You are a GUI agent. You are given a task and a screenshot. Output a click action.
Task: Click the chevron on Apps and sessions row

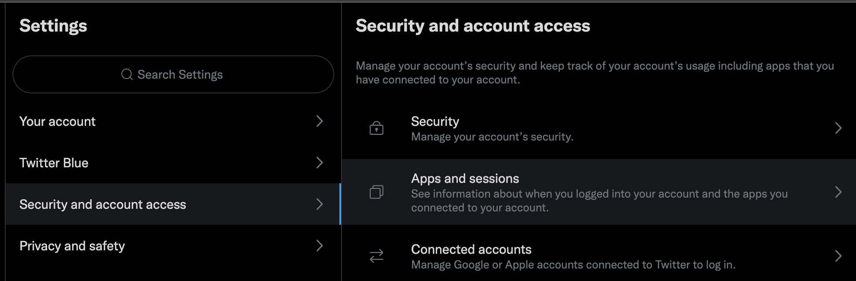click(x=838, y=192)
